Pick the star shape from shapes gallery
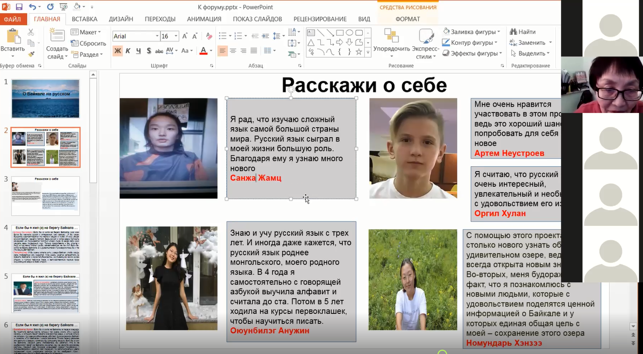 [359, 52]
